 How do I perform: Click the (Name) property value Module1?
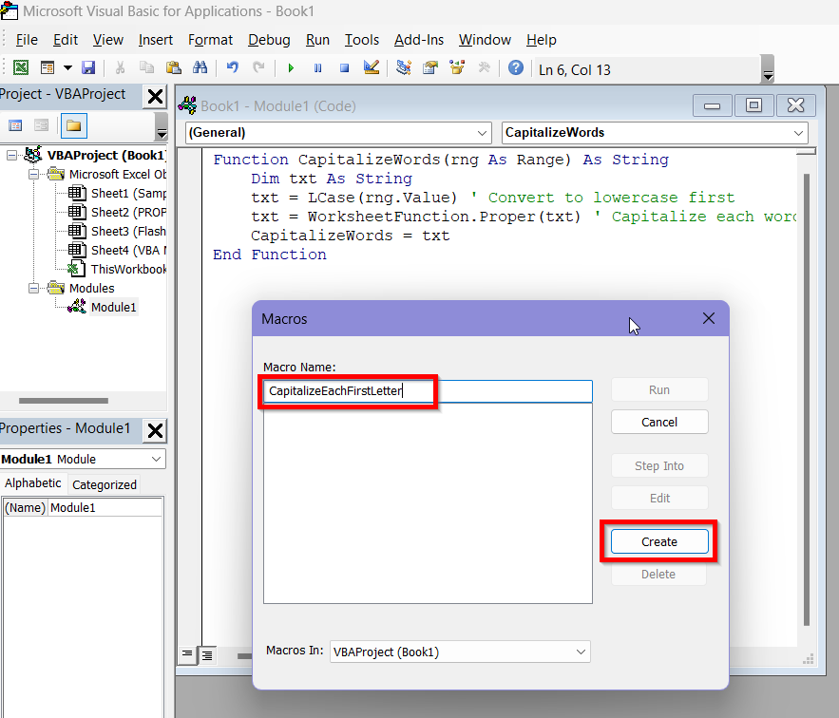click(105, 508)
